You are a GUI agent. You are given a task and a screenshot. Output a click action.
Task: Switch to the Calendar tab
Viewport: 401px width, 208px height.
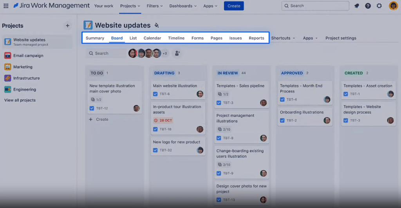(152, 38)
